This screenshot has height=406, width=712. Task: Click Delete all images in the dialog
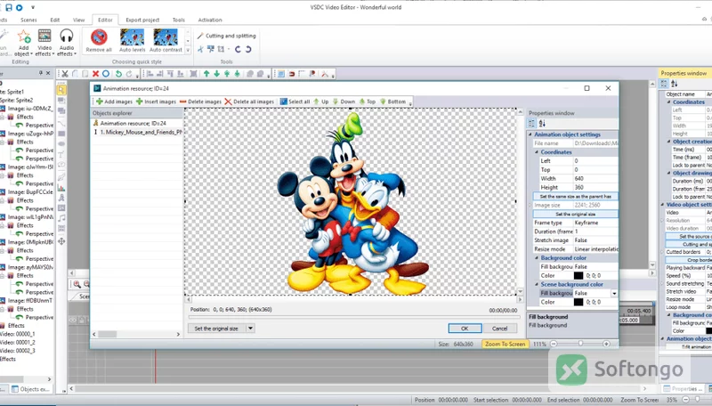click(249, 101)
